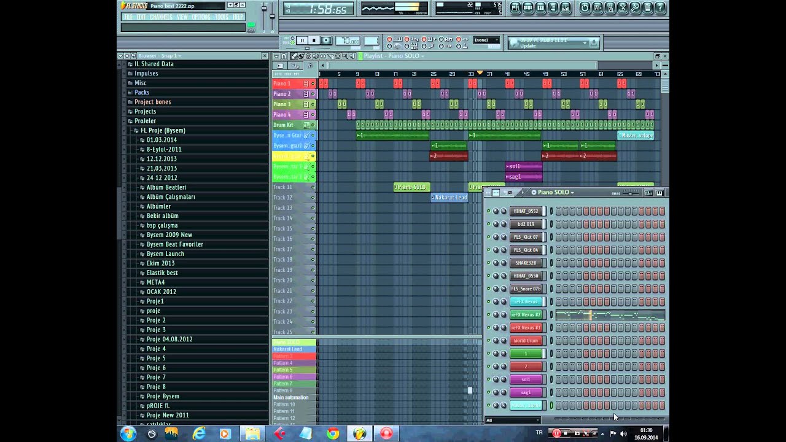Toggle mute LED of sol1 channel
This screenshot has width=786, height=442.
pyautogui.click(x=489, y=379)
